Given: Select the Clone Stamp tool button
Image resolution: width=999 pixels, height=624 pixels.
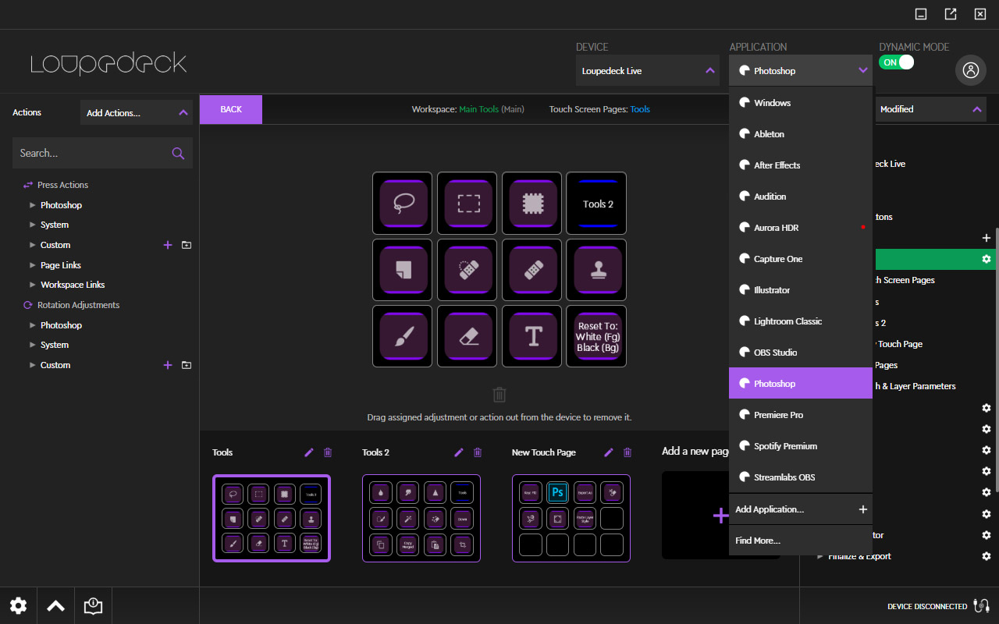Looking at the screenshot, I should (x=596, y=270).
